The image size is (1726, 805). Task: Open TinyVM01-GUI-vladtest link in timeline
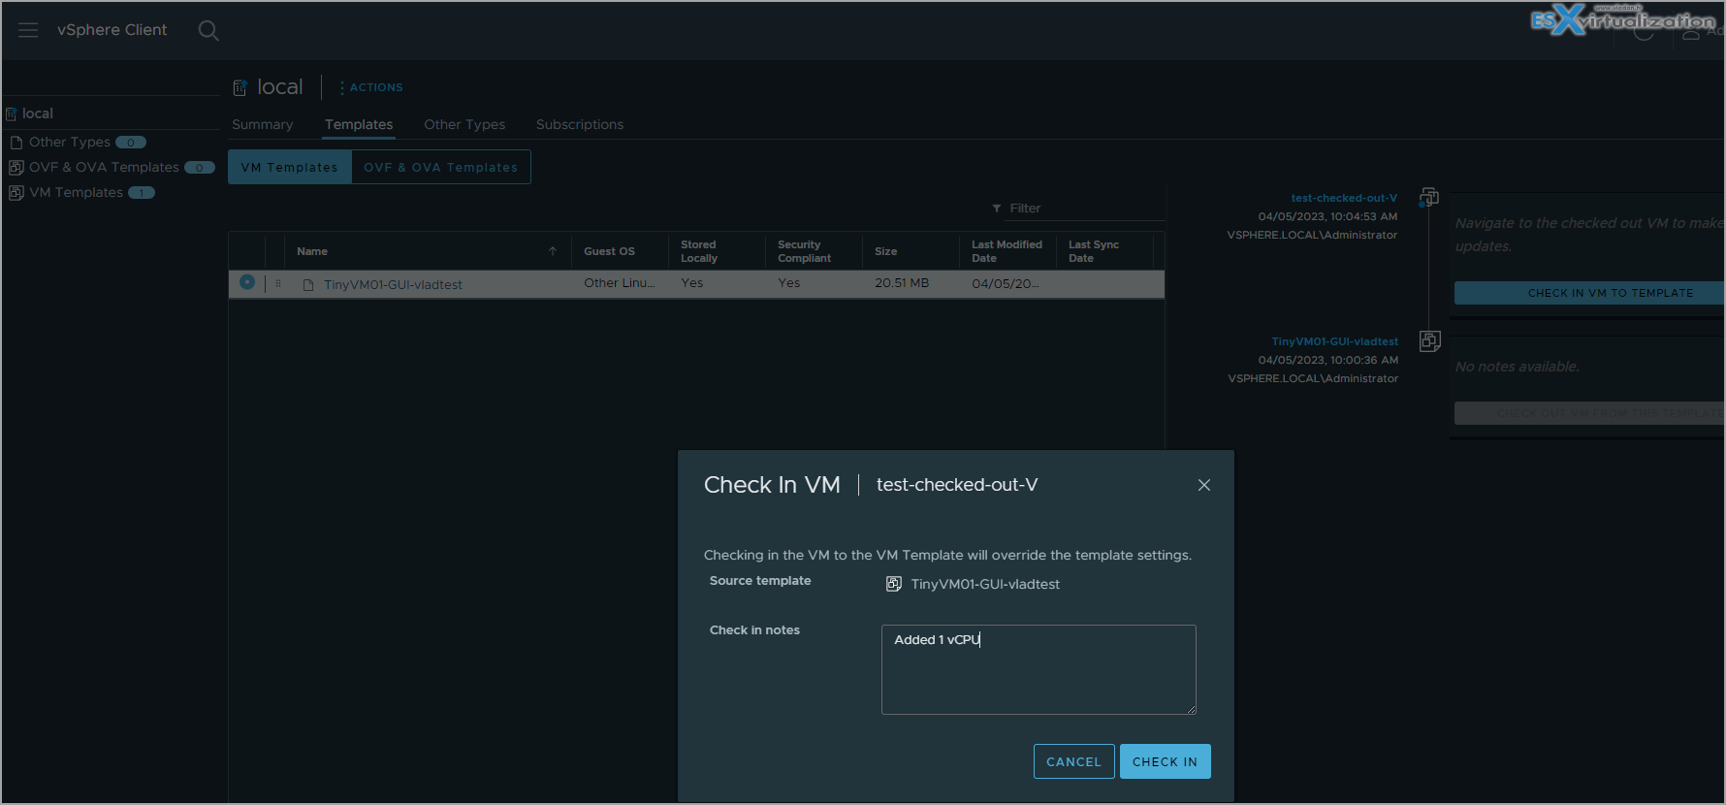[1335, 341]
